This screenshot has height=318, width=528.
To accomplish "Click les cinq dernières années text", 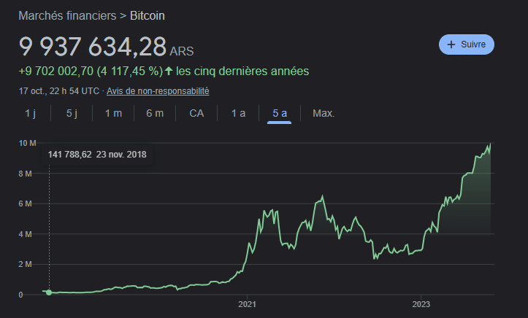I will pos(242,71).
